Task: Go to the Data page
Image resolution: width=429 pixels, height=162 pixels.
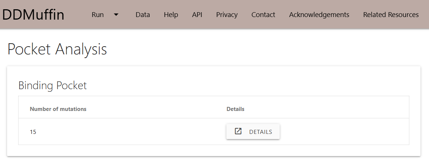Action: 143,15
